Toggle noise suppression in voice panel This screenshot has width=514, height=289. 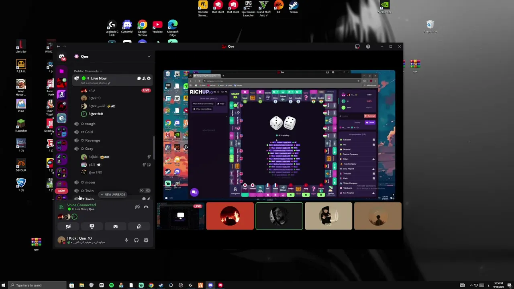137,207
